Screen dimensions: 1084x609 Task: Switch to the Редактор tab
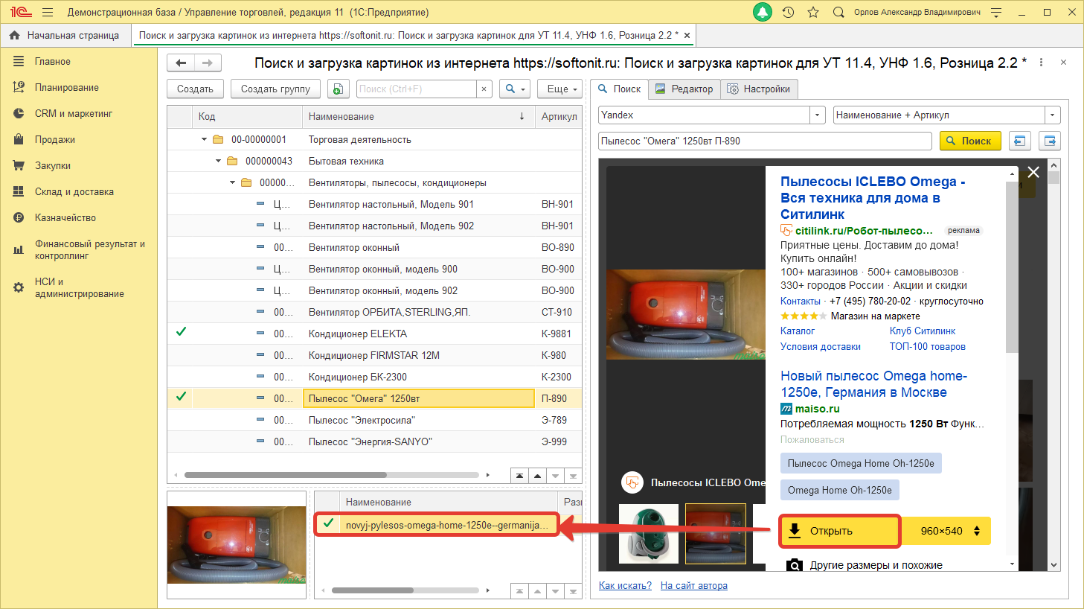(684, 89)
